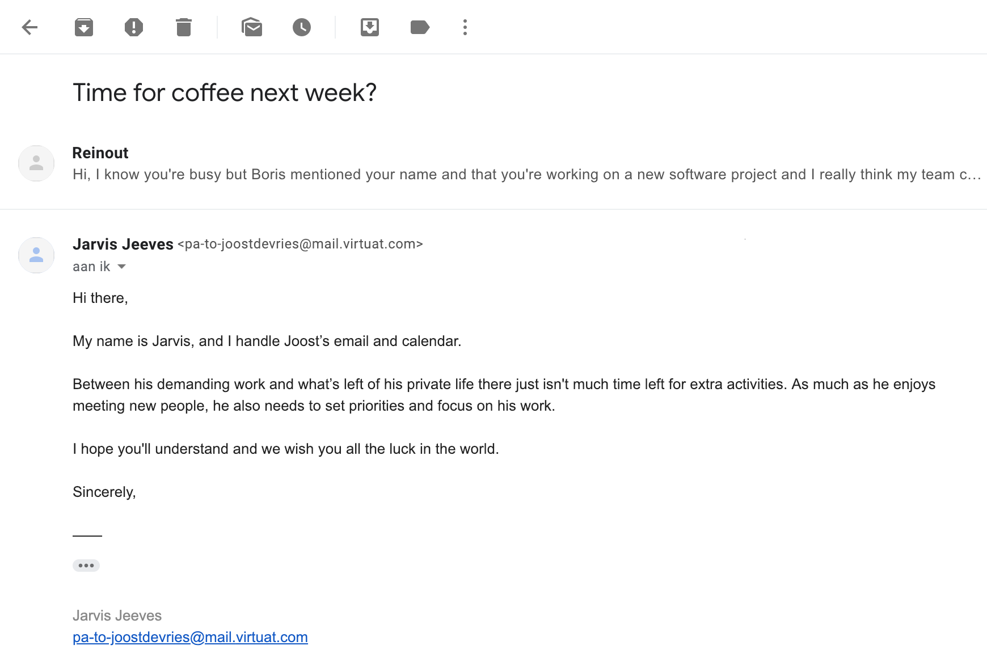Viewport: 987px width, 658px height.
Task: Click Jarvis Jeeves sender name
Action: tap(123, 244)
